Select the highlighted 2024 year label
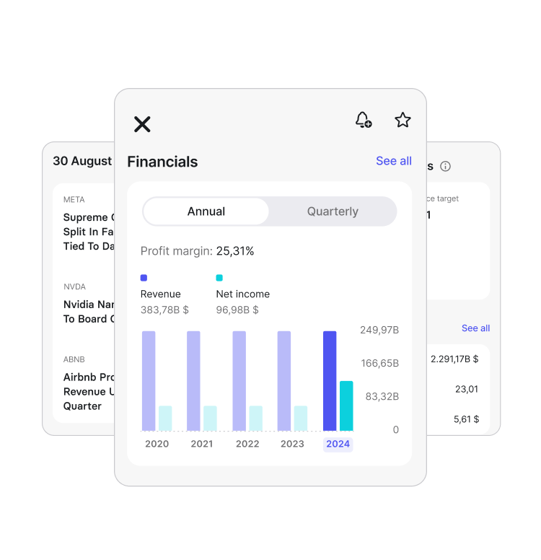The width and height of the screenshot is (541, 560). pyautogui.click(x=338, y=444)
